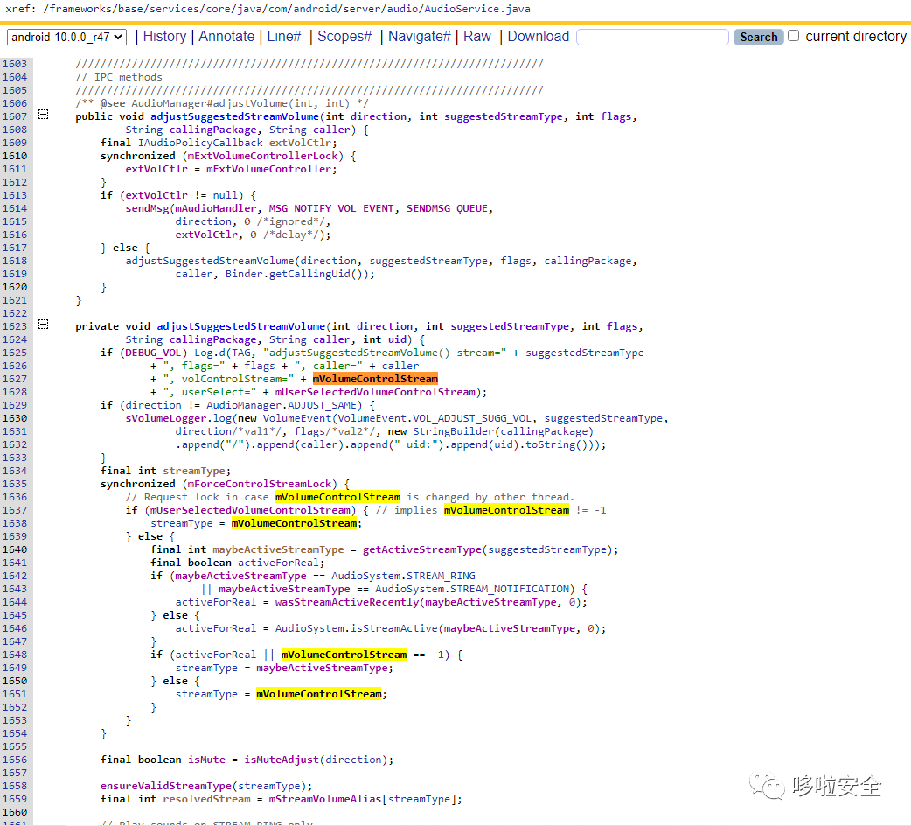911x826 pixels.
Task: Open the Navigate# link
Action: (420, 37)
